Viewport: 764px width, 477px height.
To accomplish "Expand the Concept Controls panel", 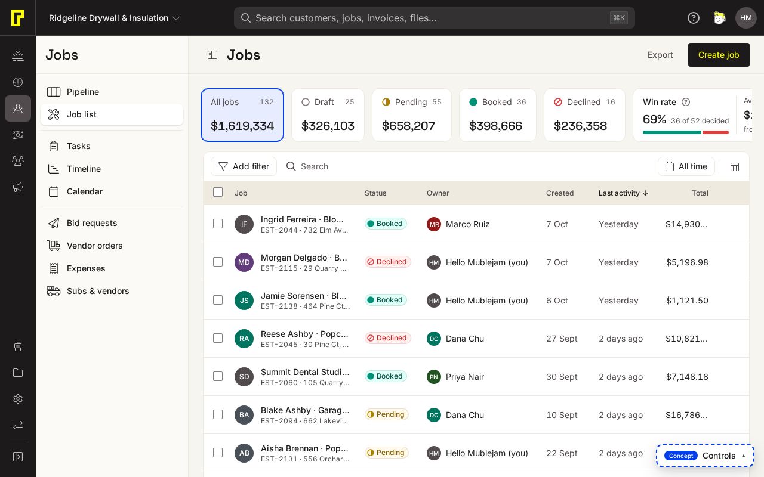I will click(705, 456).
